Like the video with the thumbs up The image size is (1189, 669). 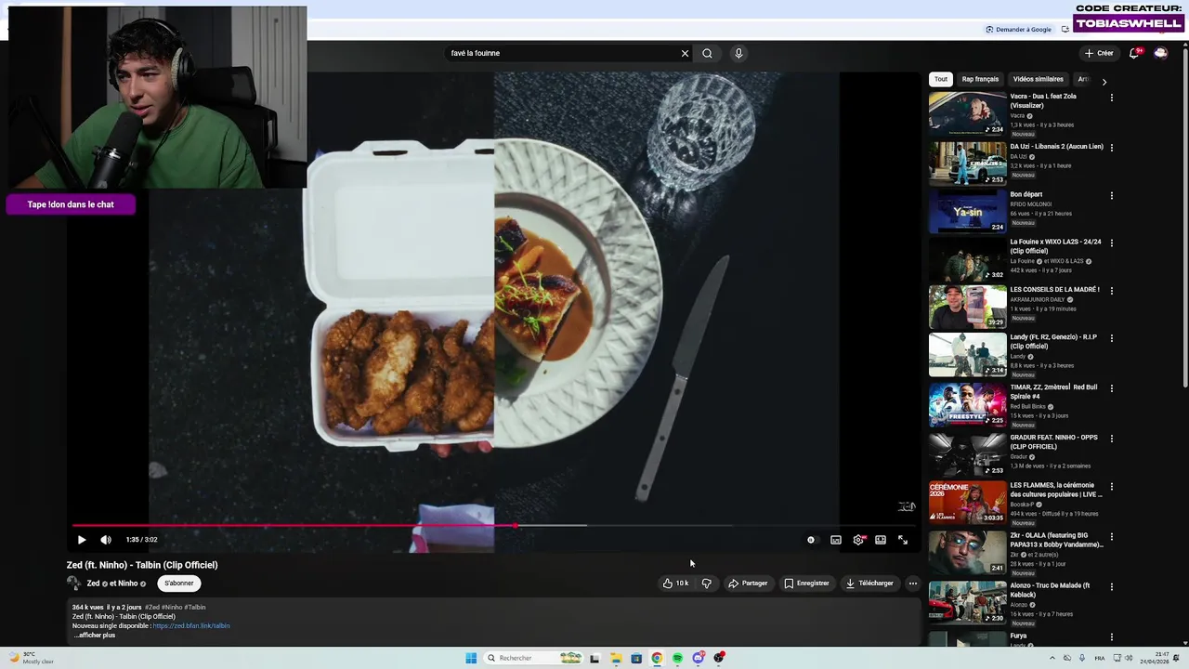675,584
